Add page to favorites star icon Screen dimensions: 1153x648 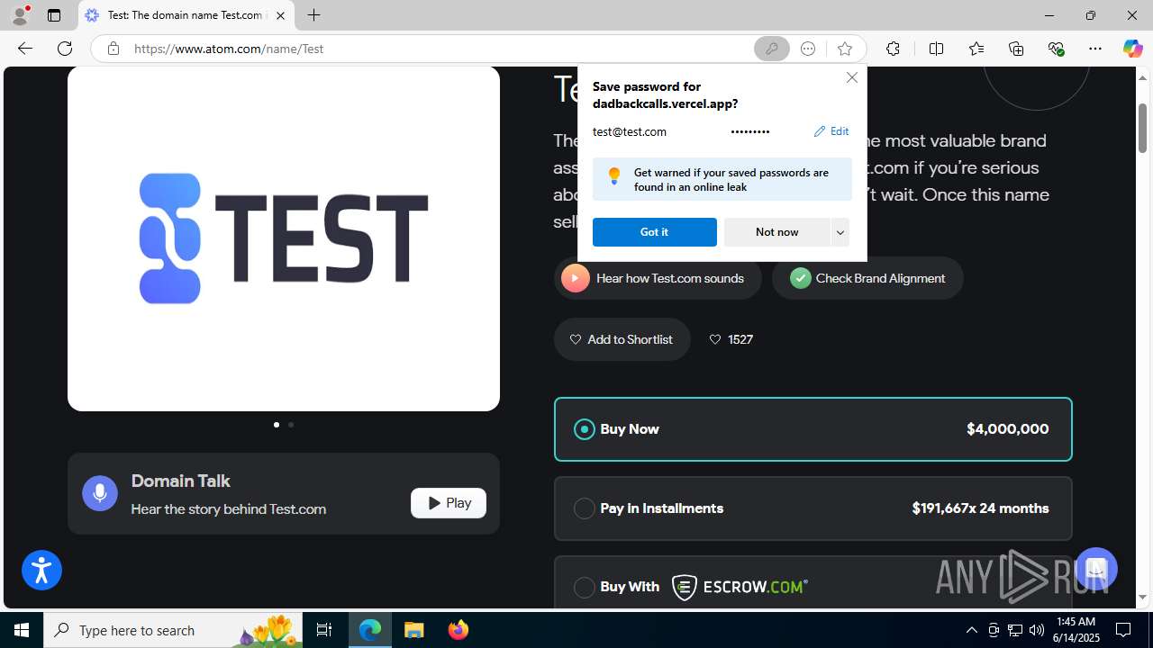(x=844, y=49)
